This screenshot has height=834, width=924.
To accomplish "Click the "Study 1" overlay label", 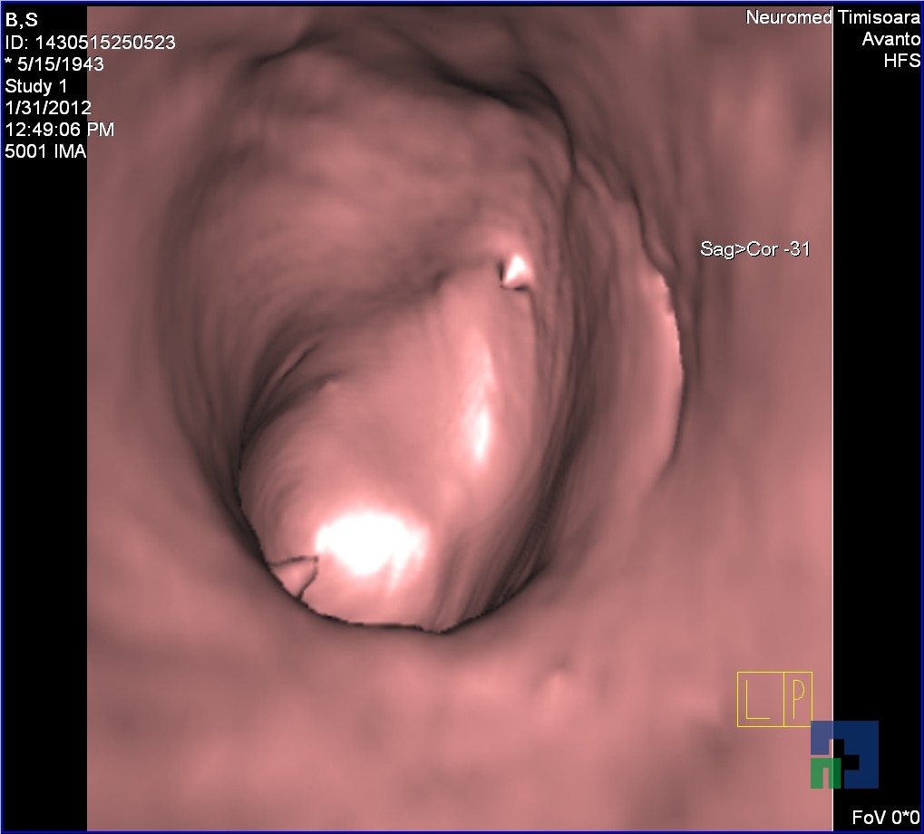I will click(x=36, y=86).
